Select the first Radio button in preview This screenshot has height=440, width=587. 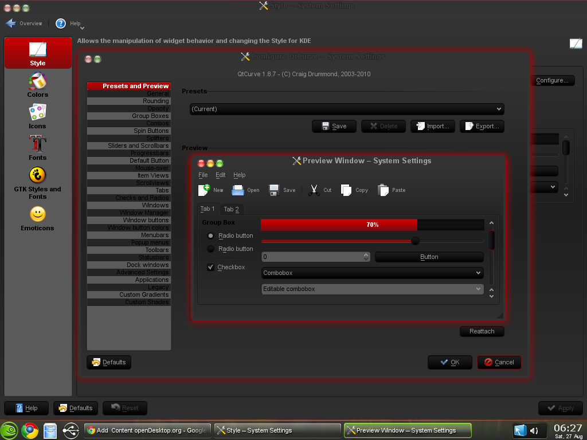coord(211,235)
